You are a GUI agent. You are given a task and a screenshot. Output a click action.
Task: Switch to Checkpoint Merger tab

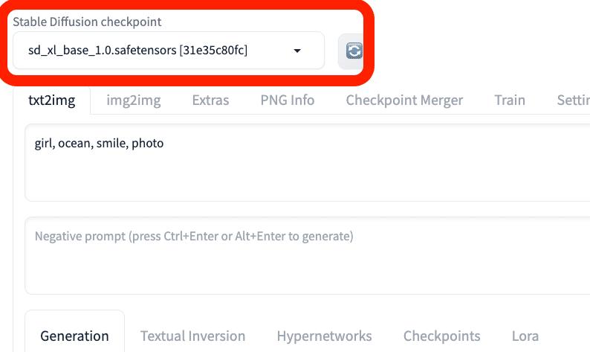(404, 100)
